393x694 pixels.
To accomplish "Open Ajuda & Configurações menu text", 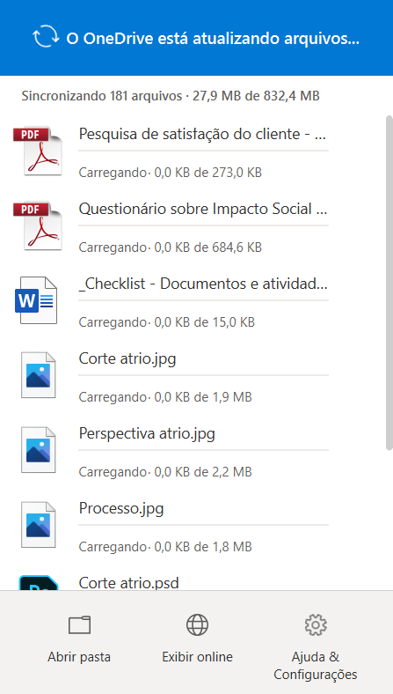I will click(x=316, y=665).
